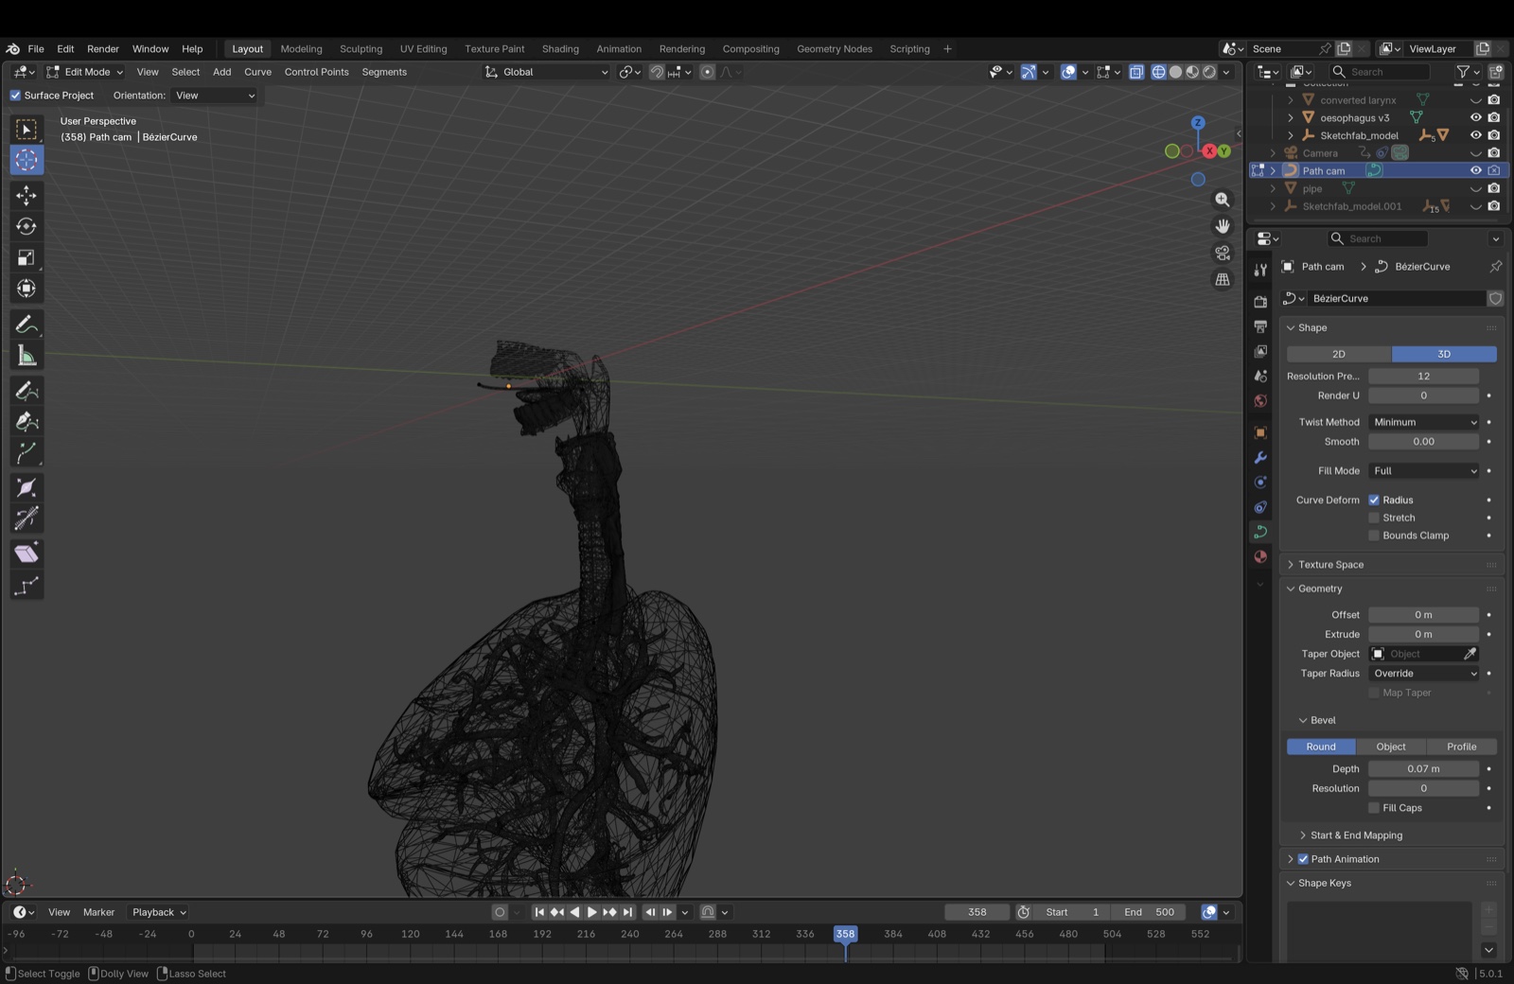Select the Move tool
Viewport: 1514px width, 984px height.
(x=26, y=195)
